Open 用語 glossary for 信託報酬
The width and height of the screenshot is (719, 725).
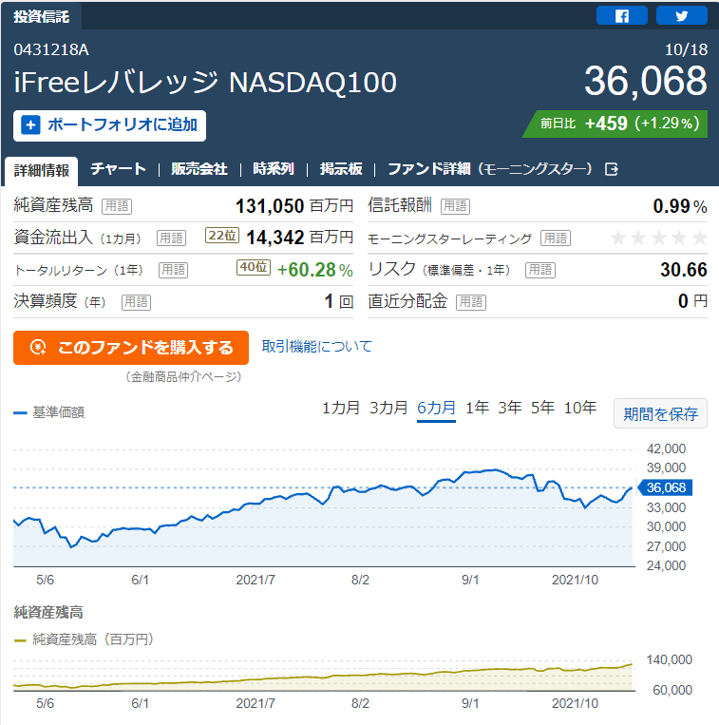[455, 206]
